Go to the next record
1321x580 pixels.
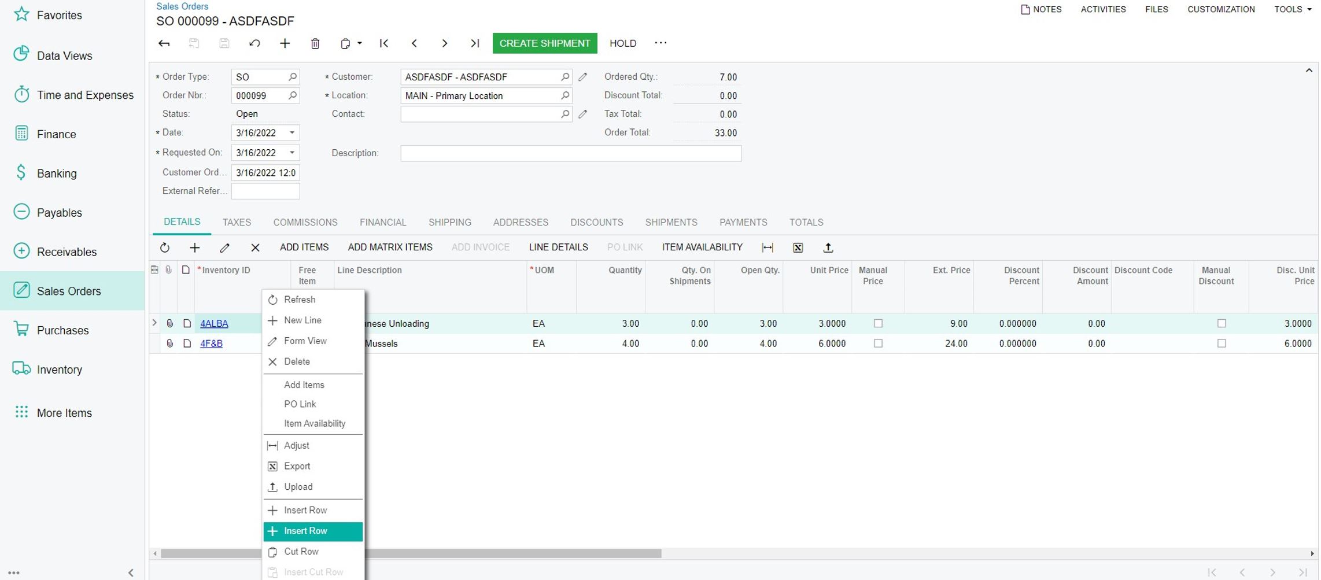point(445,43)
